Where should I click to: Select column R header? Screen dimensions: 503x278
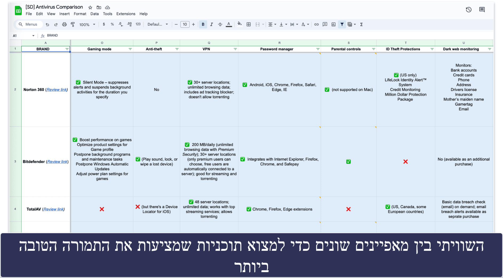(279, 43)
